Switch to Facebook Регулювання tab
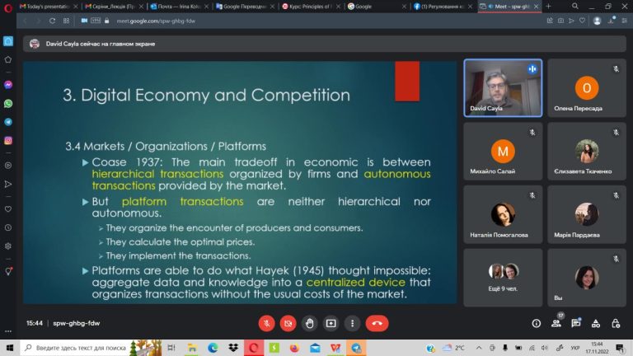Image resolution: width=633 pixels, height=356 pixels. coord(442,7)
